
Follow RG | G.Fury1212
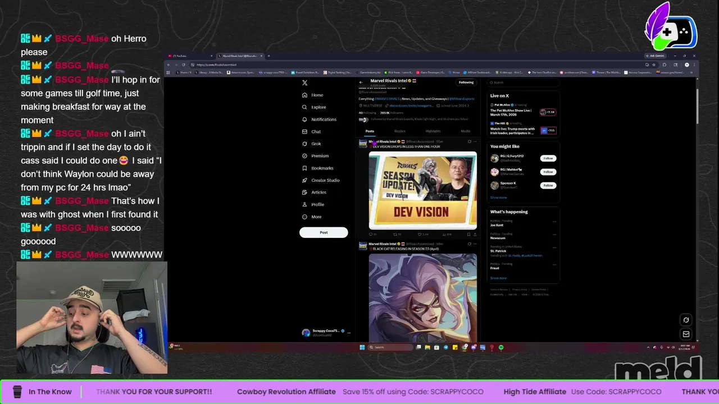pyautogui.click(x=548, y=158)
